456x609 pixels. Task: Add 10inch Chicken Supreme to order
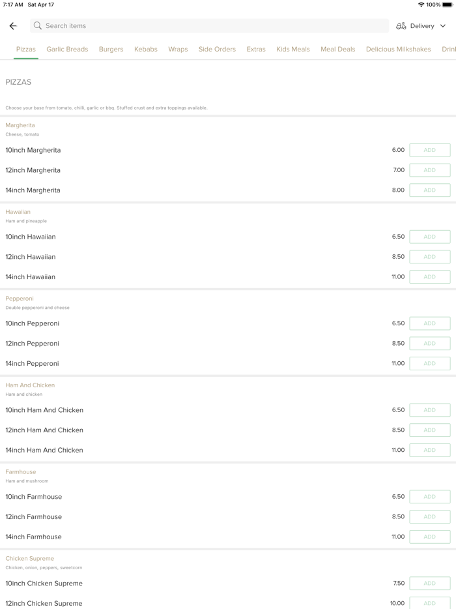[429, 584]
